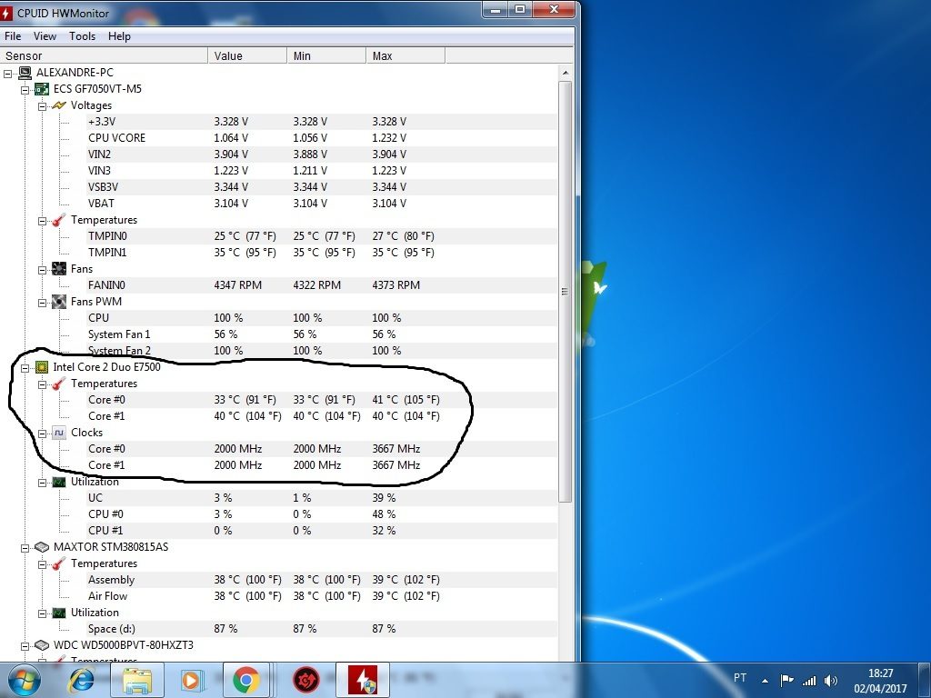Select the Space (d:) row
The width and height of the screenshot is (931, 698).
pyautogui.click(x=321, y=629)
